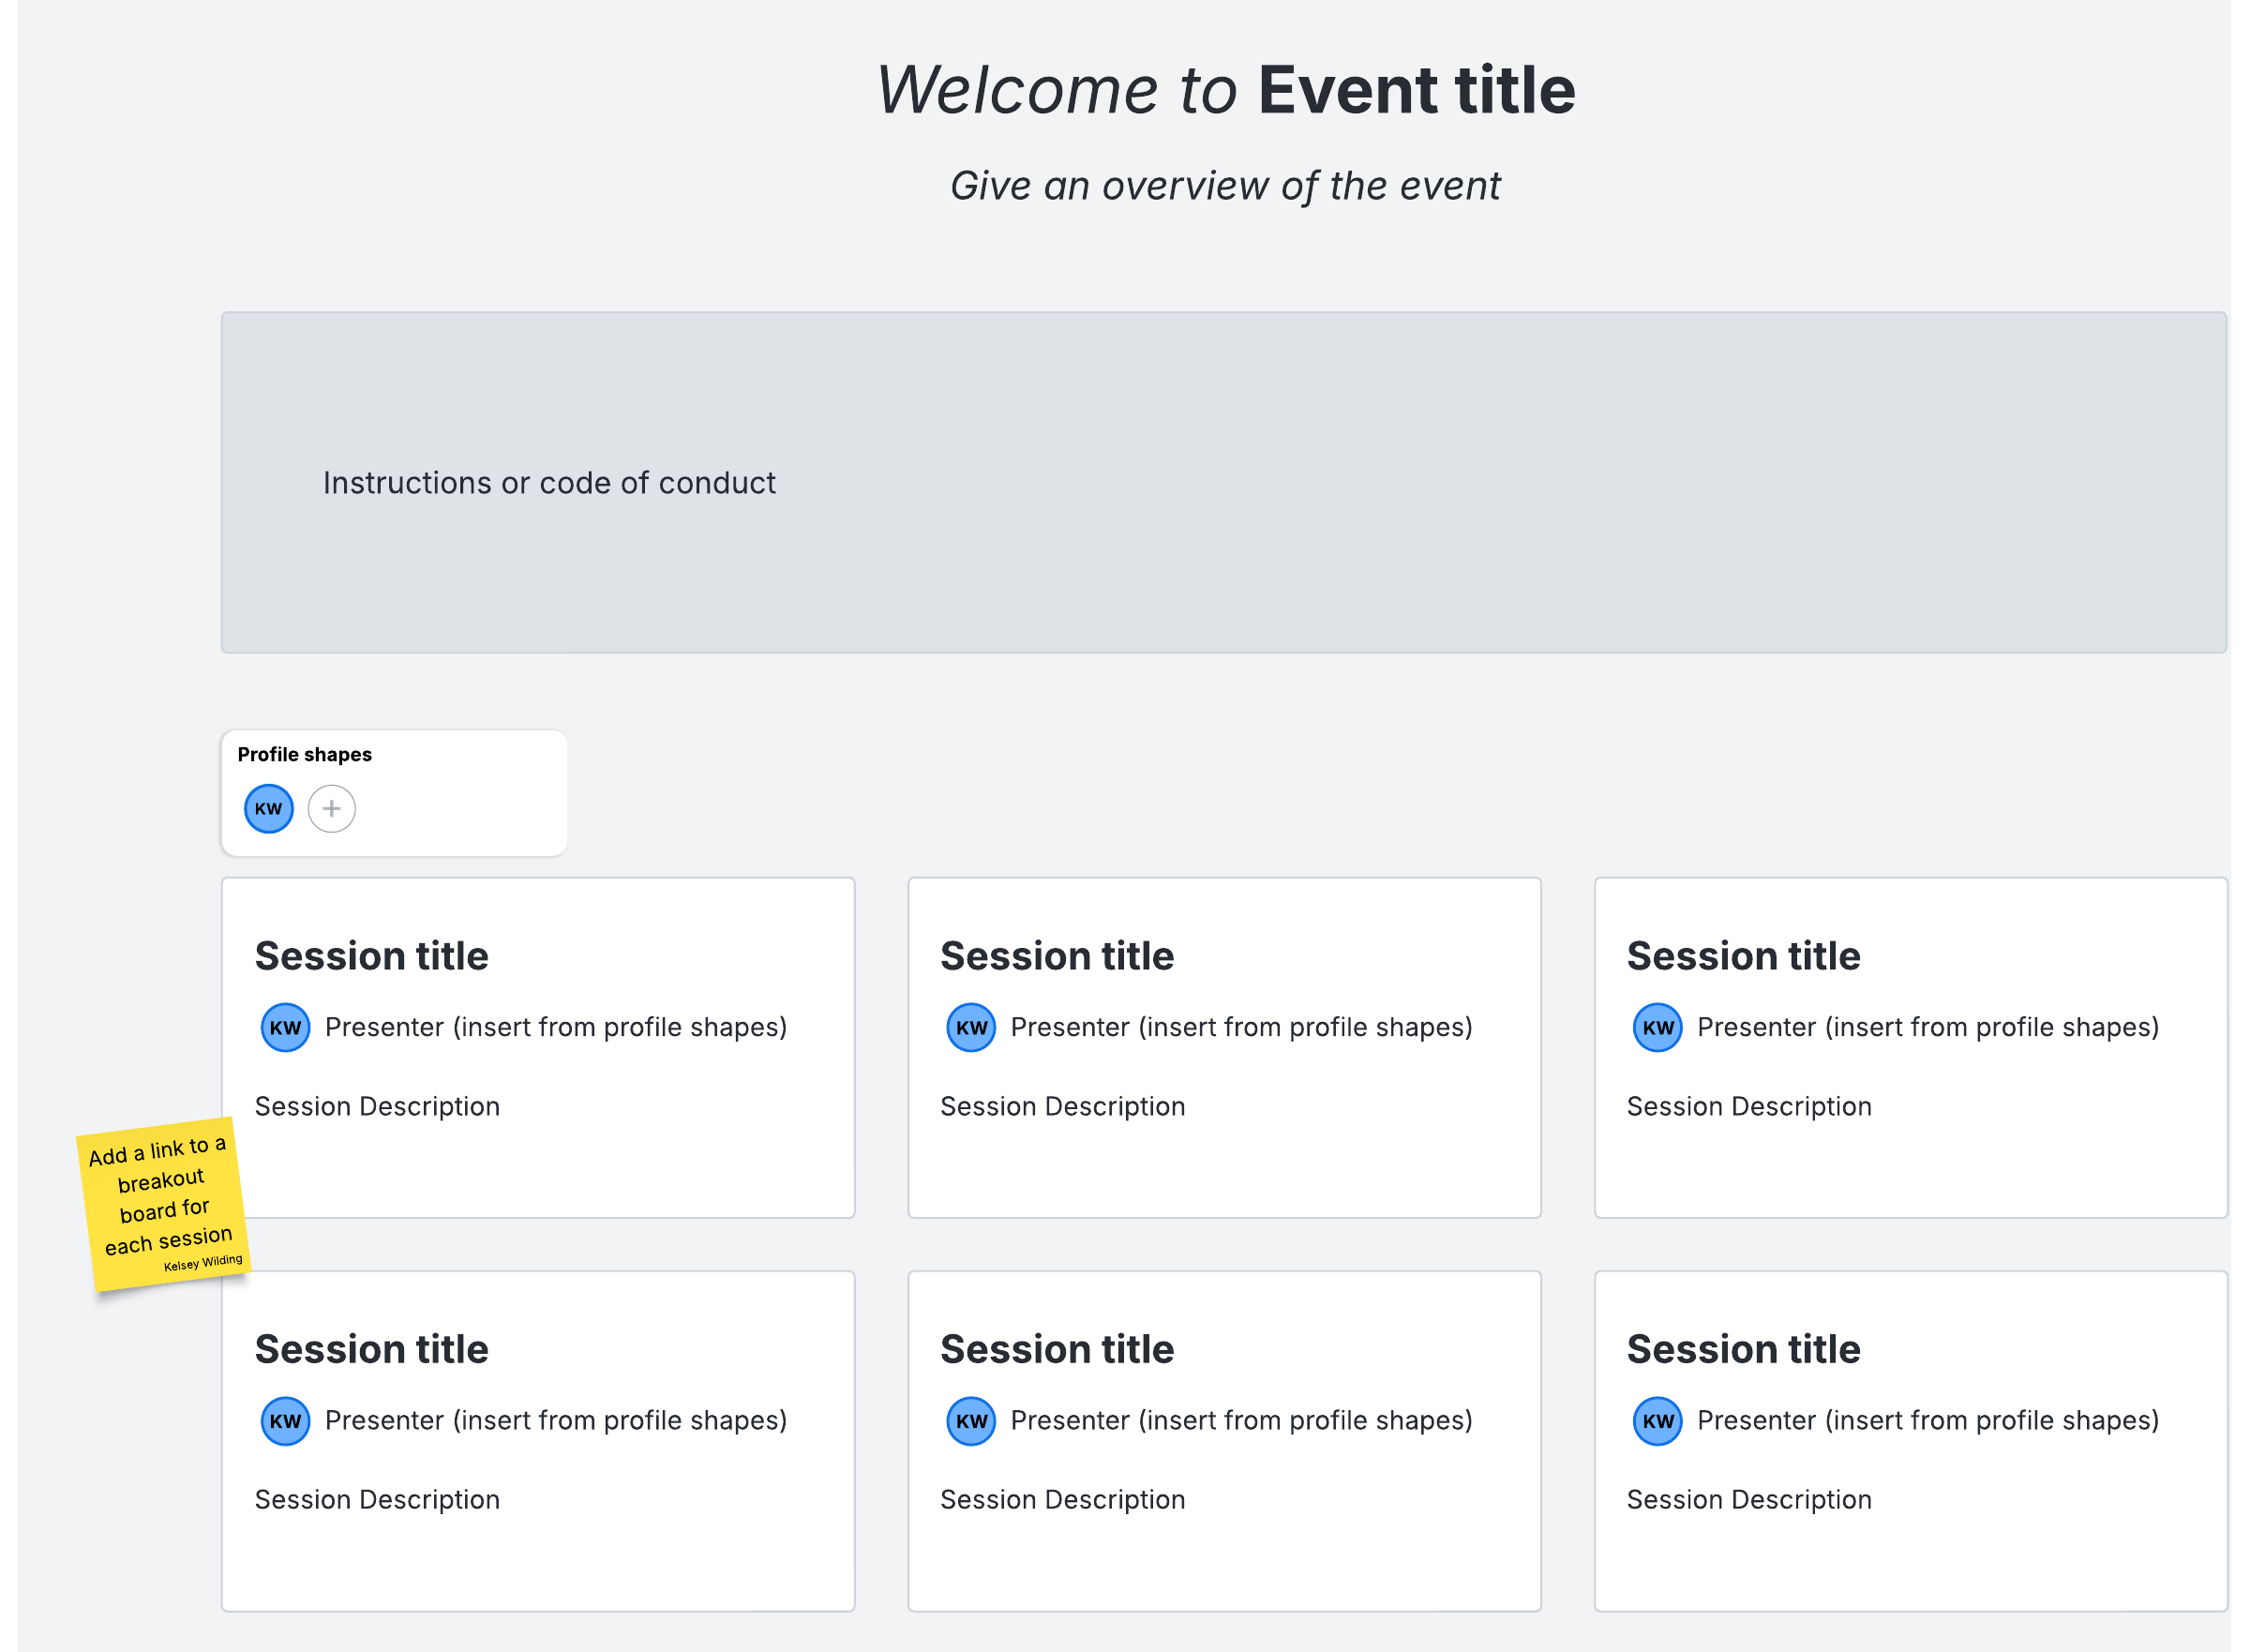Click KW avatar in bottom-left session card

click(x=285, y=1421)
